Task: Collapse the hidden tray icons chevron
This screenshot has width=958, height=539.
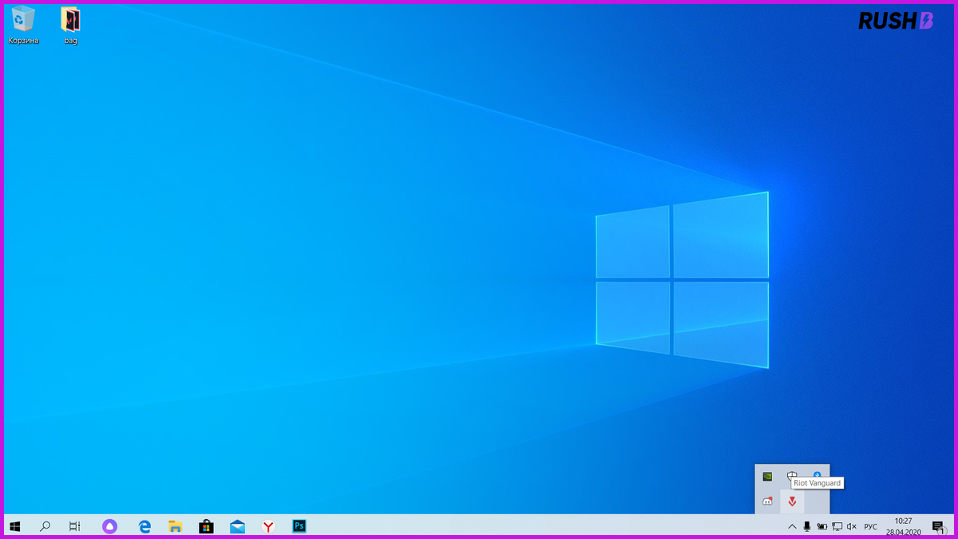Action: pyautogui.click(x=792, y=526)
